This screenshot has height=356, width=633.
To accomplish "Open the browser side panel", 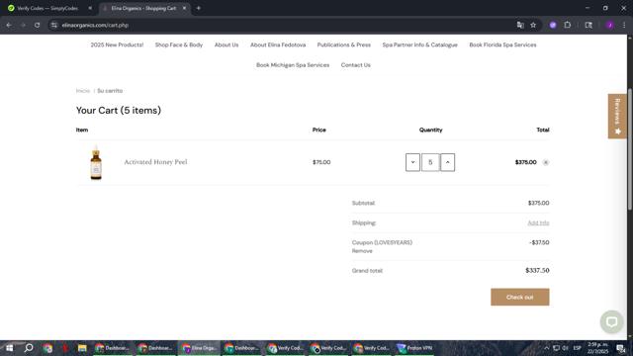I will [x=588, y=25].
